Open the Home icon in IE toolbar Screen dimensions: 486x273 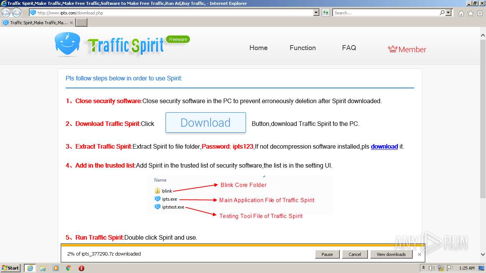click(461, 13)
